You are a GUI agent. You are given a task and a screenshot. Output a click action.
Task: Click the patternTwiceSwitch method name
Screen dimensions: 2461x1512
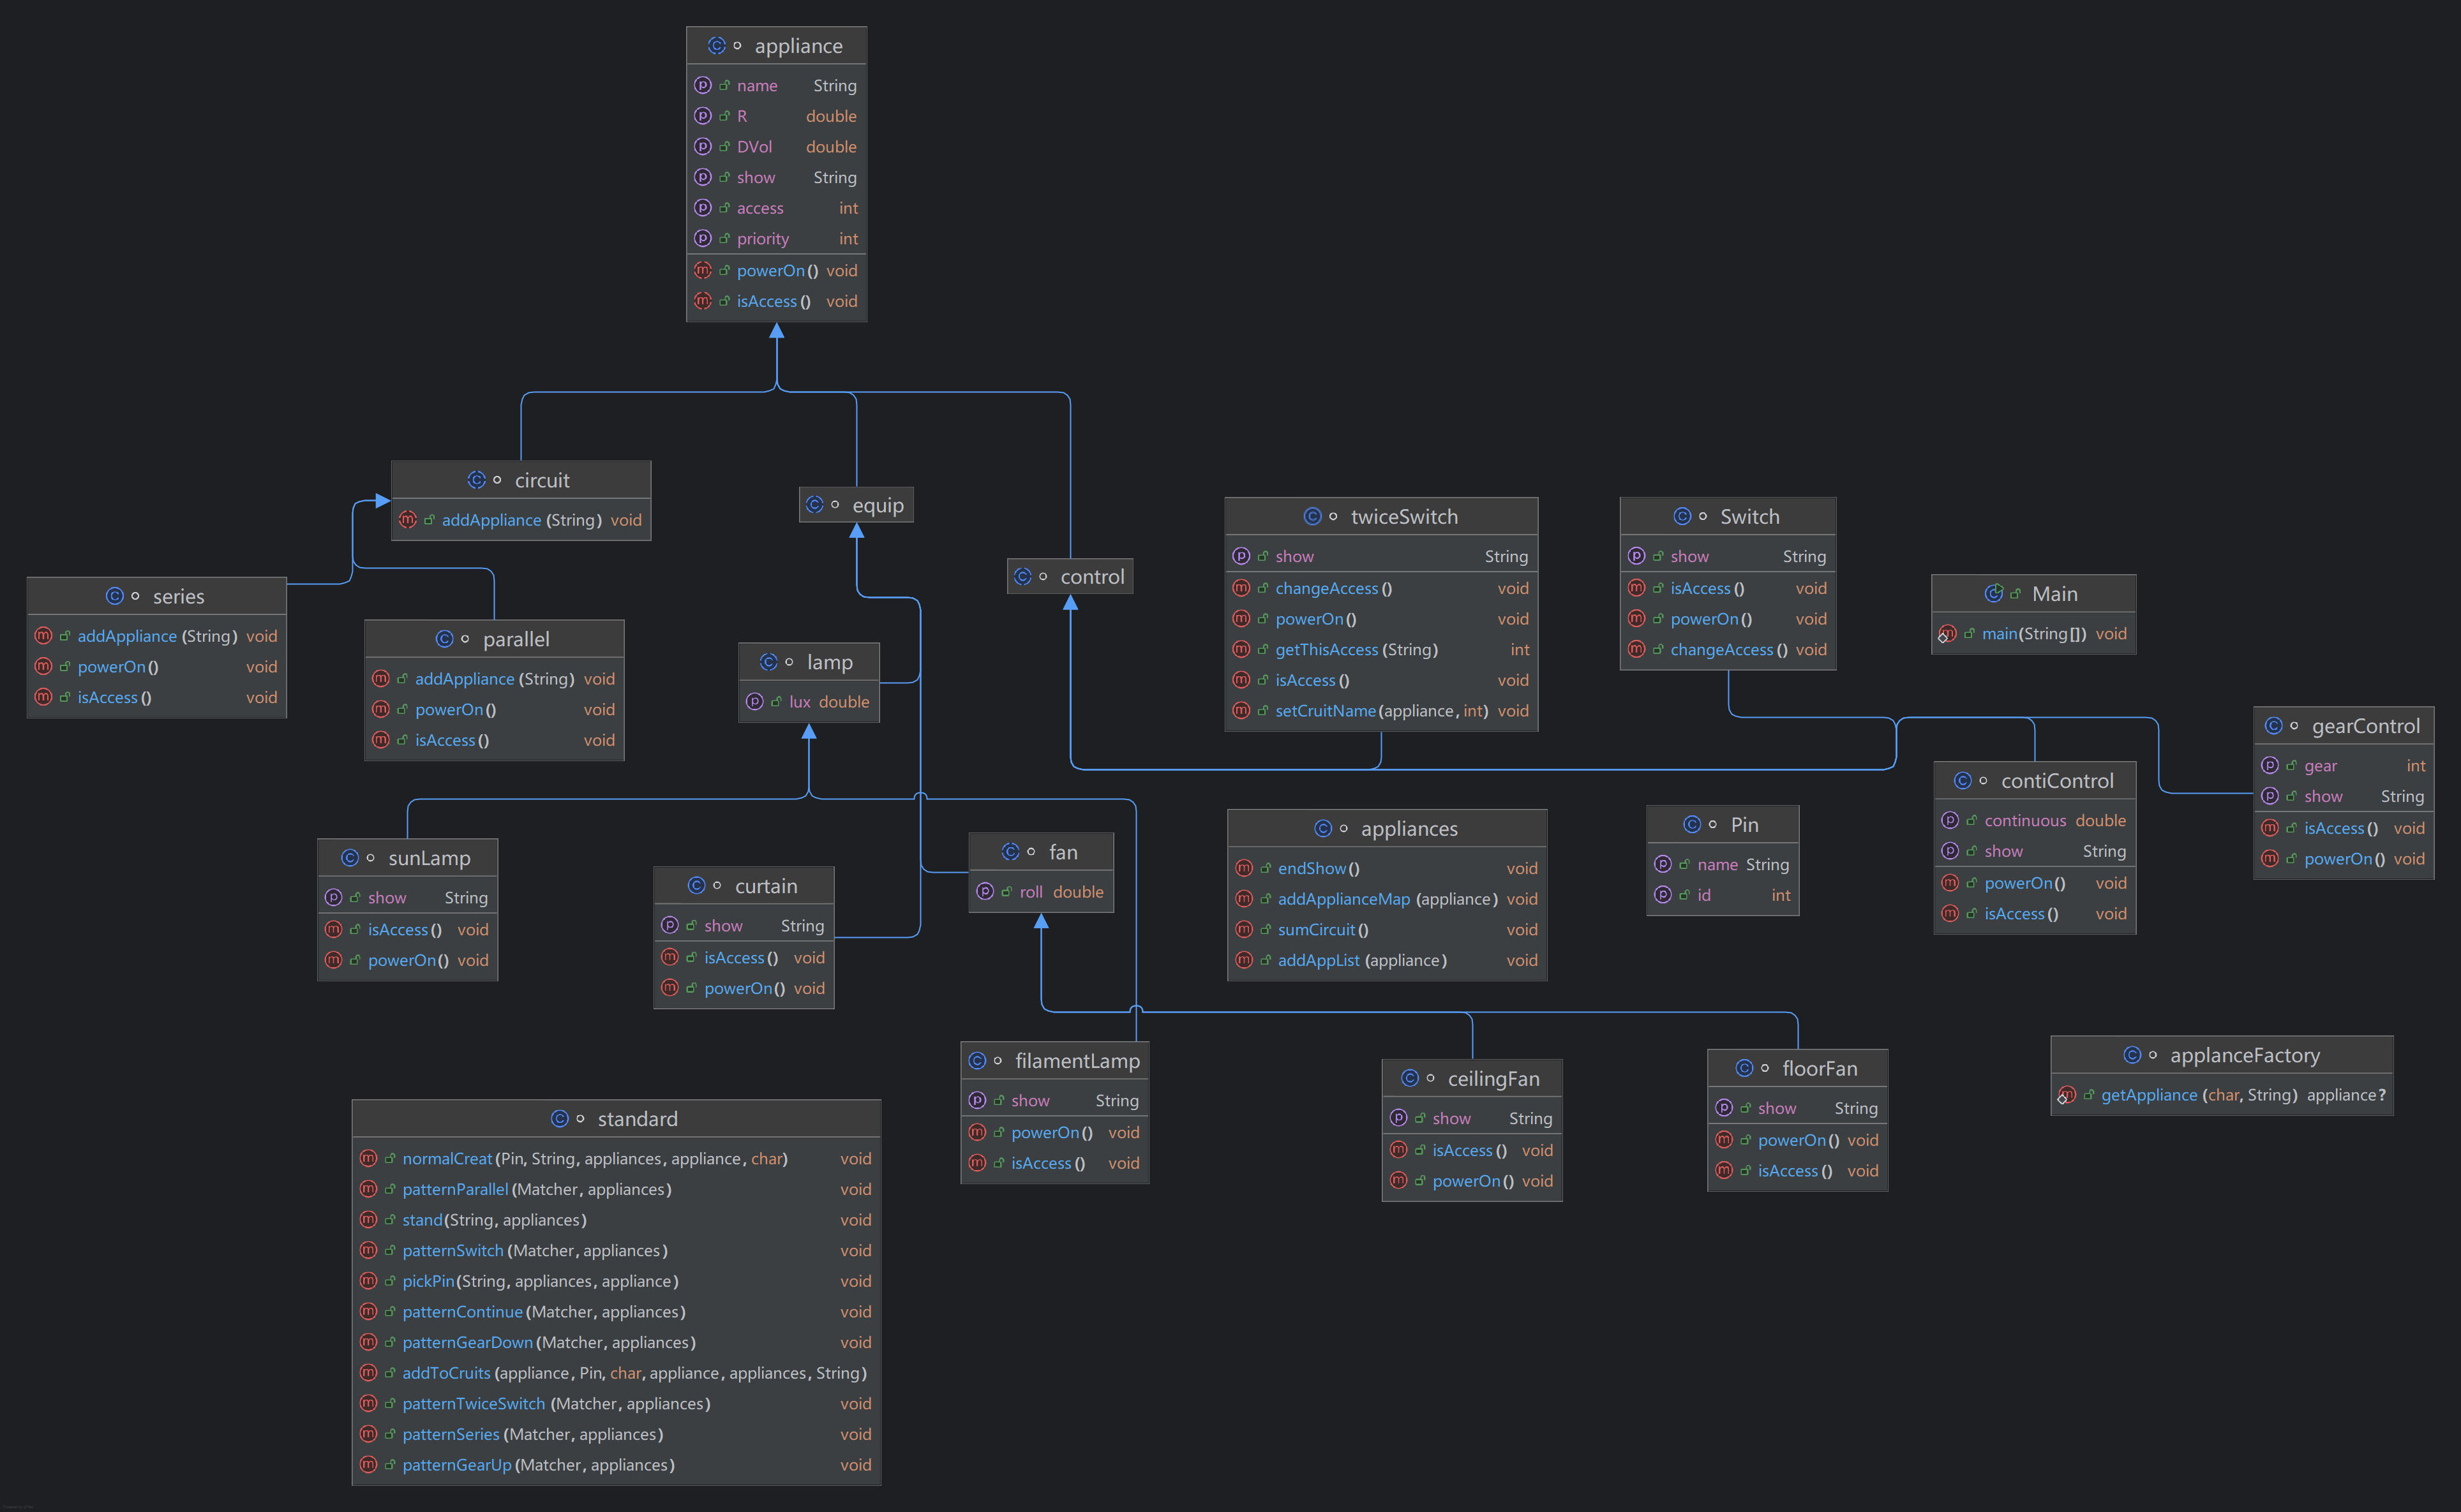473,1404
